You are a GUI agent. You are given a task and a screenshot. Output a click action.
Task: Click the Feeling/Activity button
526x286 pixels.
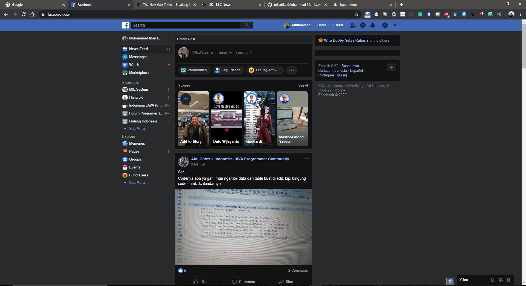coord(265,70)
